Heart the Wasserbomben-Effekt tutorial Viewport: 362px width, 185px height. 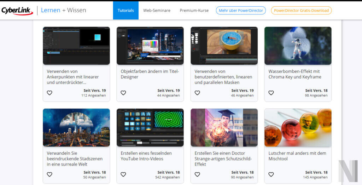[x=271, y=93]
